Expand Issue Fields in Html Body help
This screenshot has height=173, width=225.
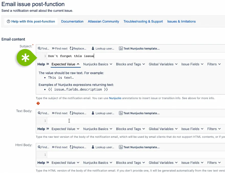192,163
